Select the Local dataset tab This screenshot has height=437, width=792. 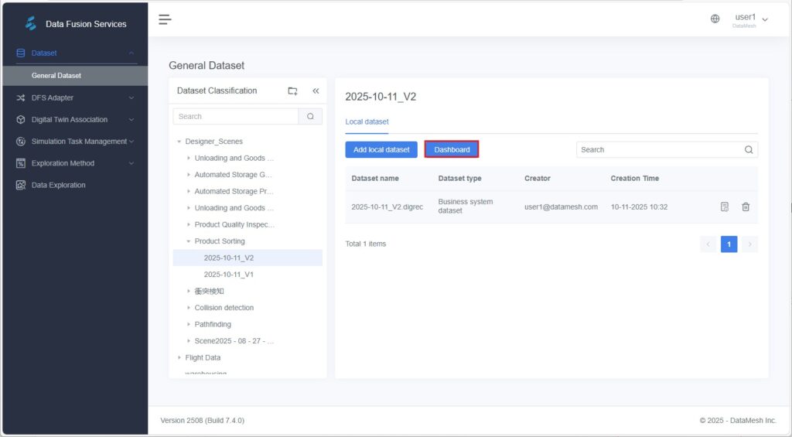coord(367,121)
